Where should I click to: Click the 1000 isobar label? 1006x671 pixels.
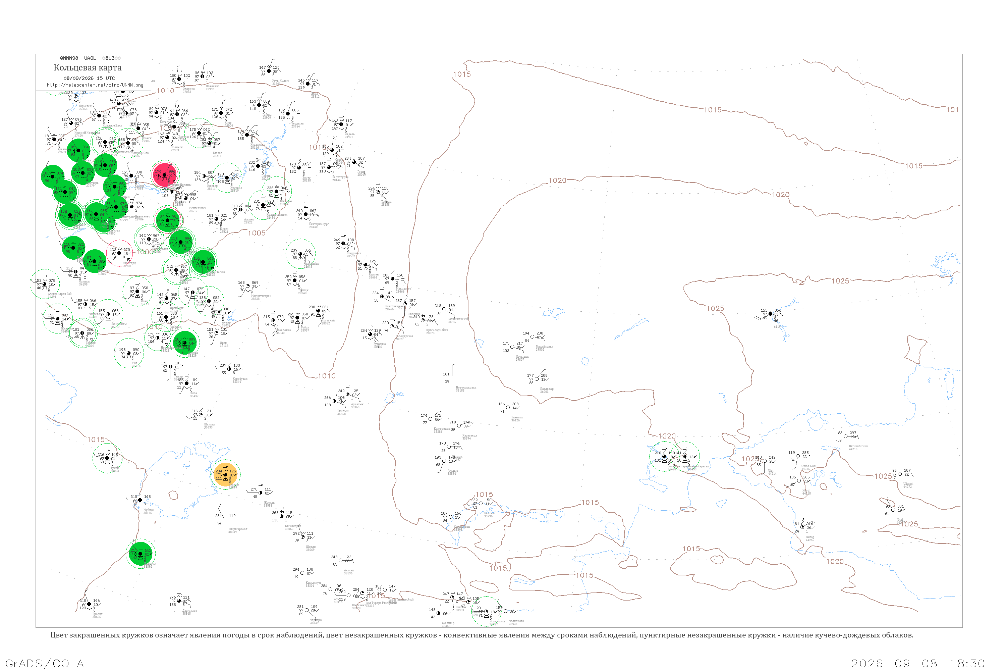(x=145, y=252)
